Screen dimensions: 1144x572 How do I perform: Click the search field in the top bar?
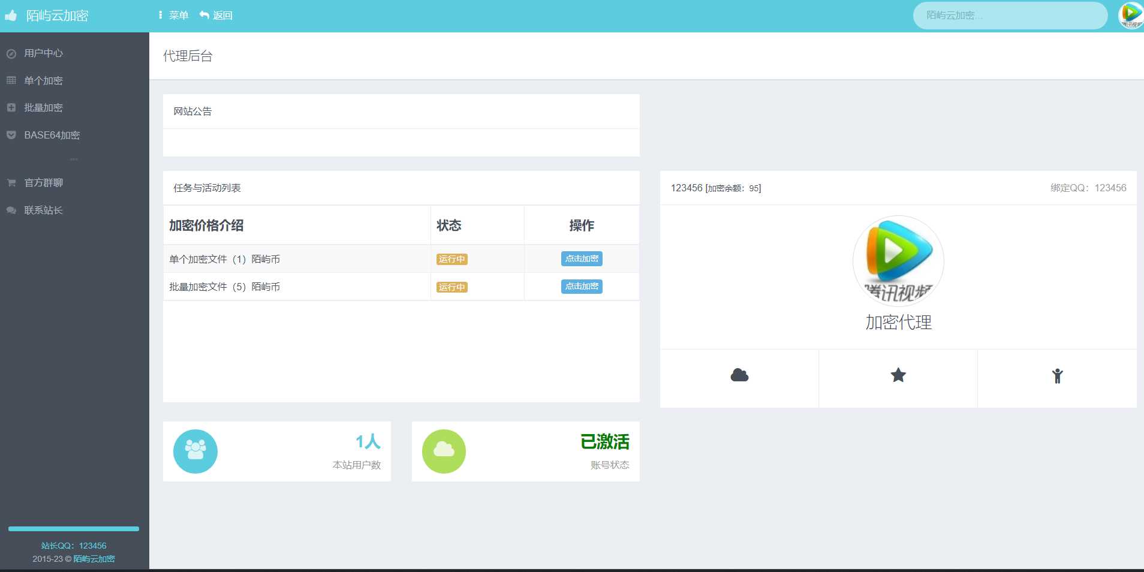pos(1010,16)
